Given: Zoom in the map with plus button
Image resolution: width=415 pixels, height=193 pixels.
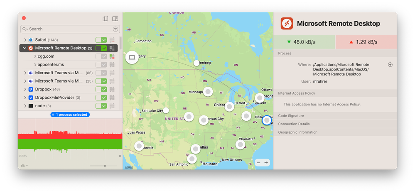Looking at the screenshot, I should 266,163.
